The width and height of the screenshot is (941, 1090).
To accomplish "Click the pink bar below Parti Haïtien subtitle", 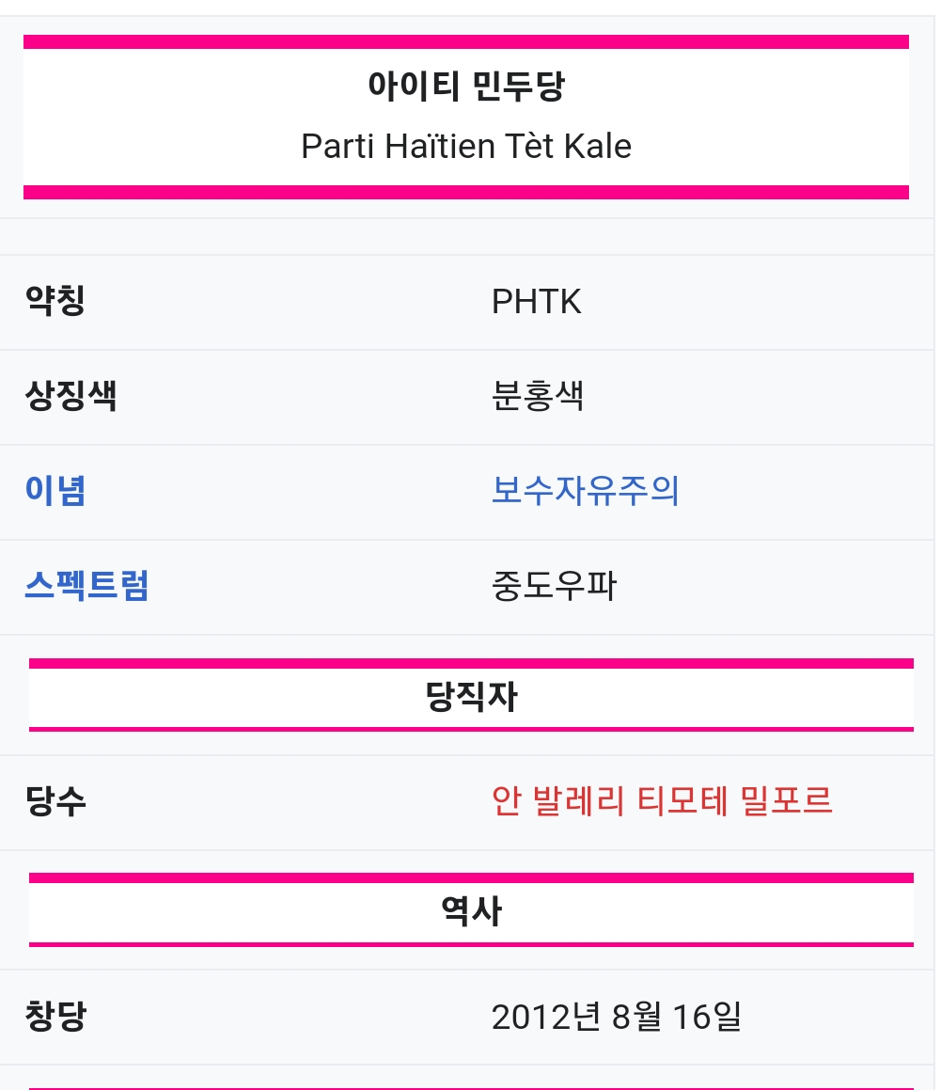I will pyautogui.click(x=466, y=192).
